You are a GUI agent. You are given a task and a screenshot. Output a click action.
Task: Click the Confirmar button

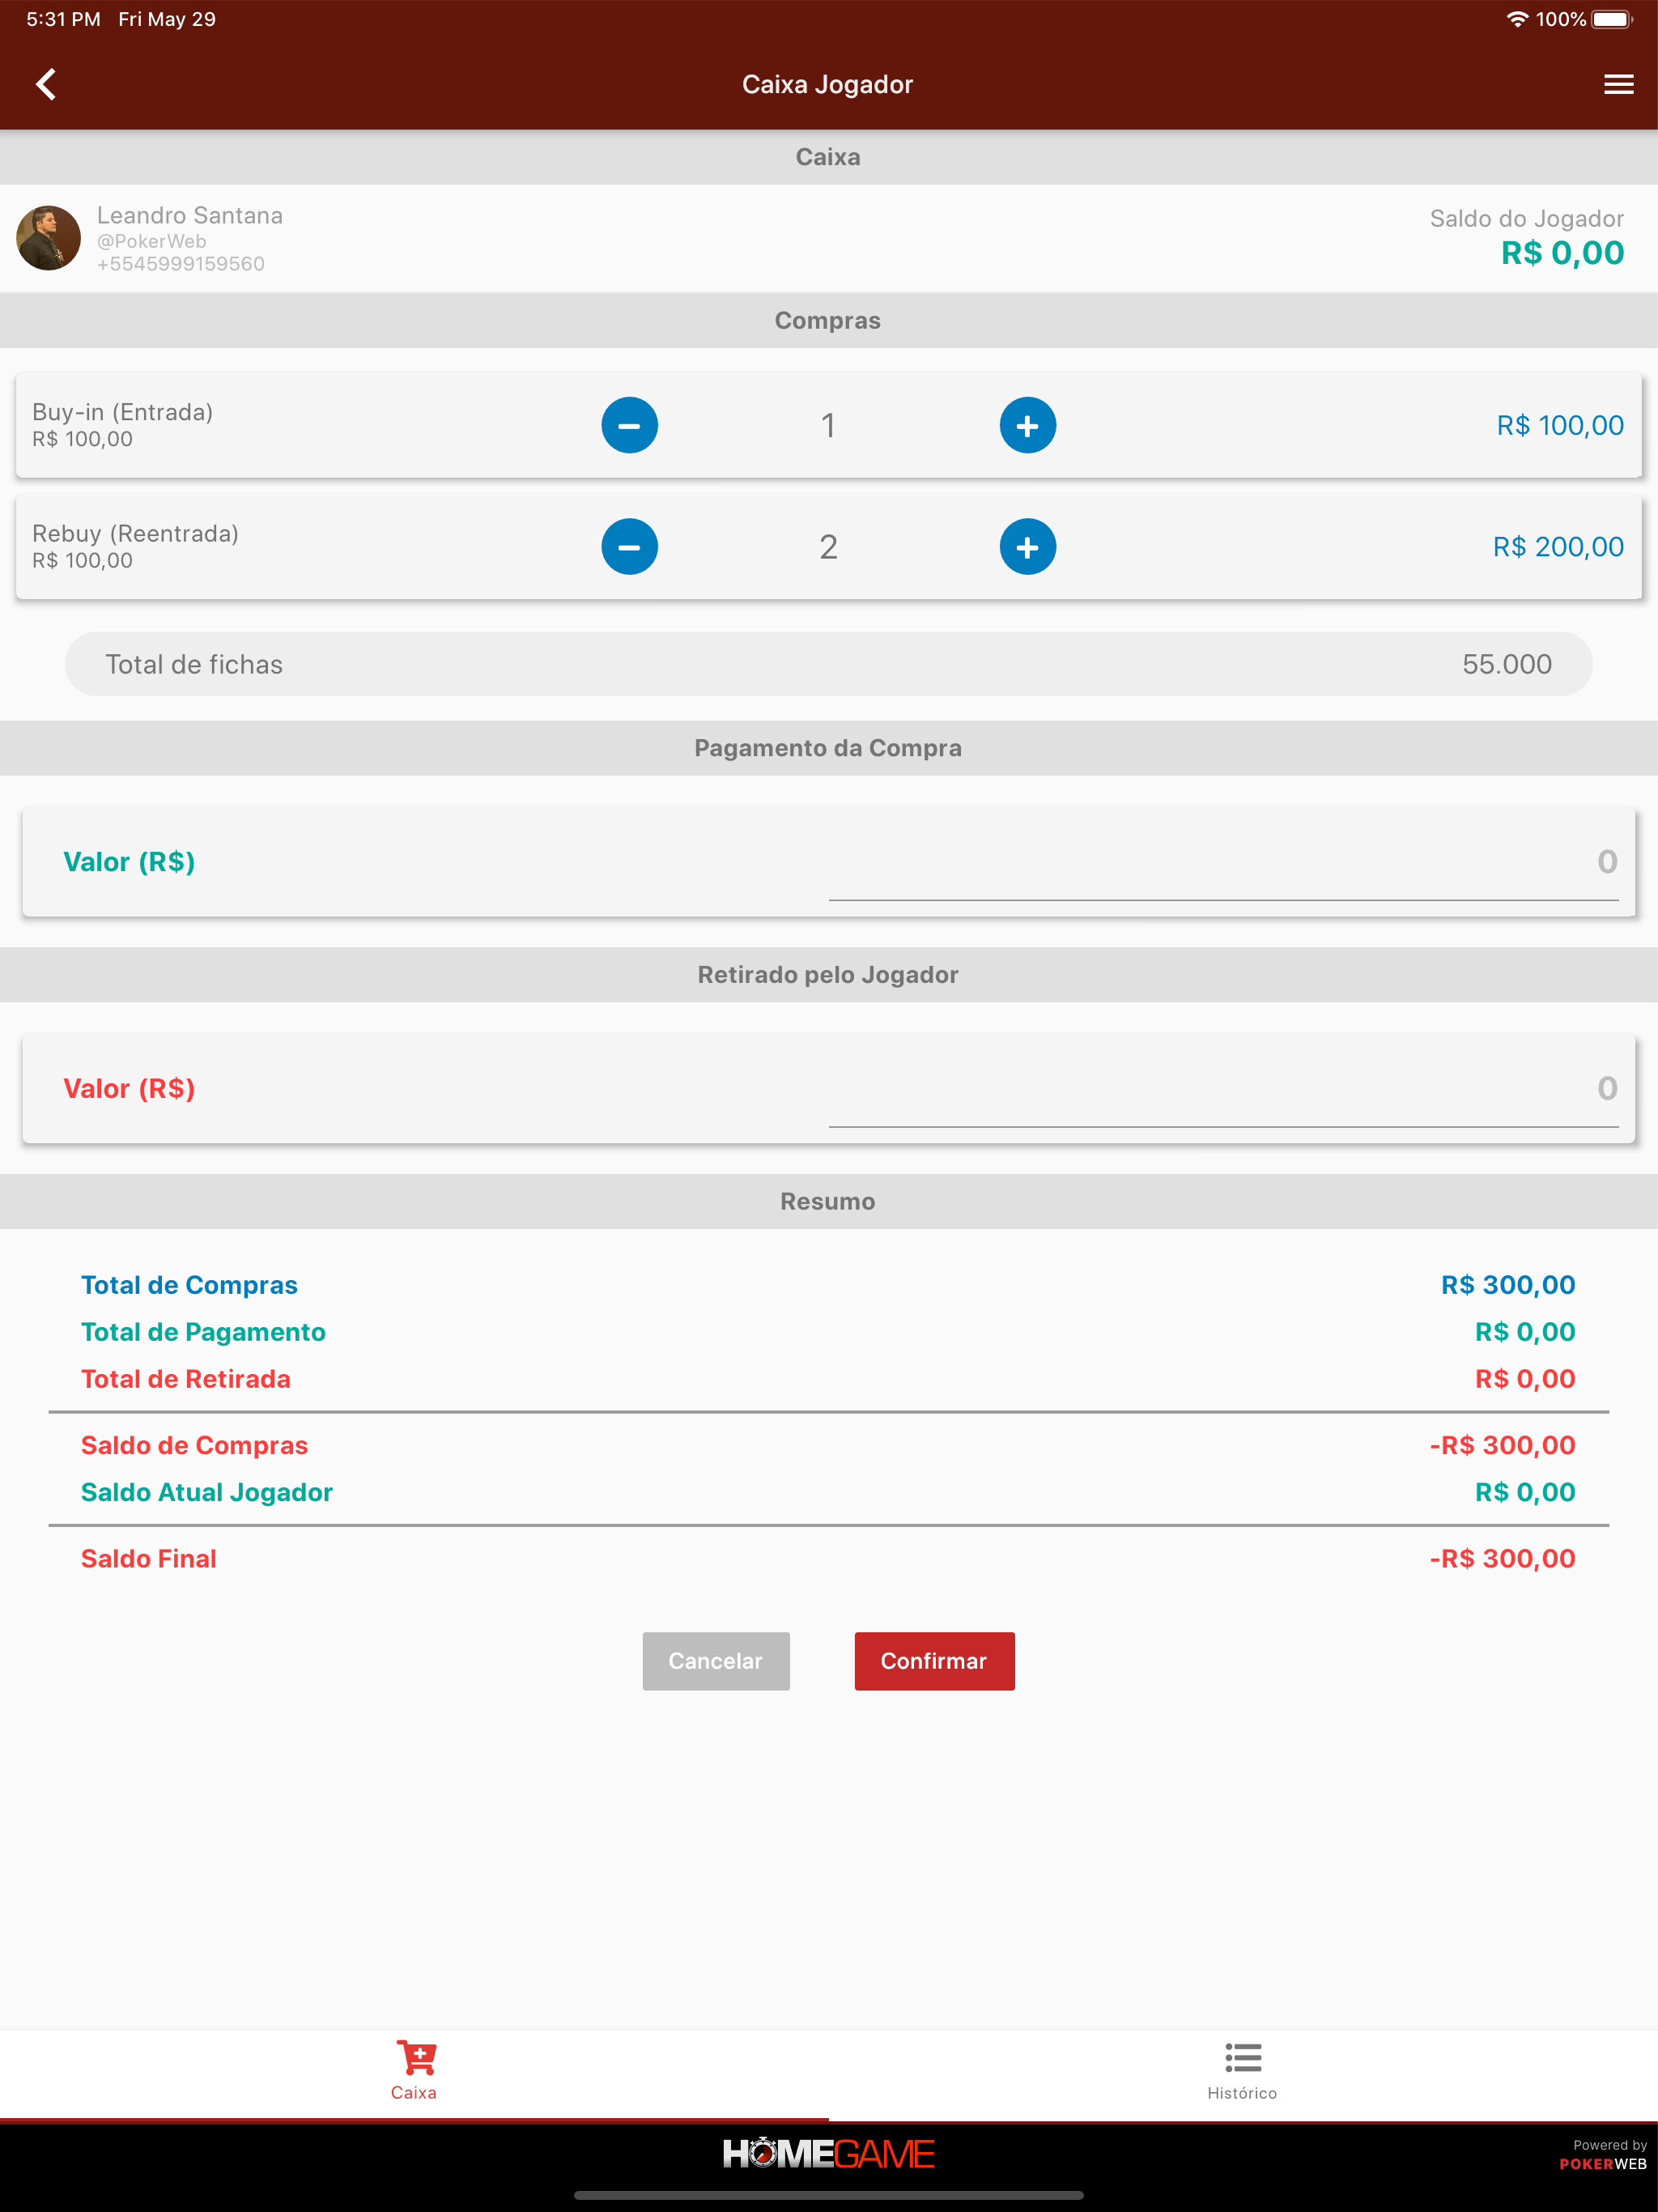[934, 1661]
